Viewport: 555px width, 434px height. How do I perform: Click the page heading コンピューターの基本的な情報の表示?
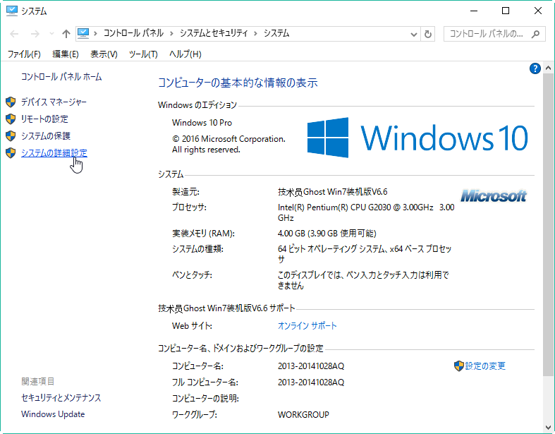click(x=238, y=83)
